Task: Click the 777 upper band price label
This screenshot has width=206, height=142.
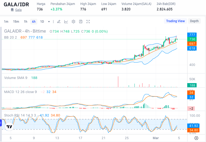Action: pyautogui.click(x=192, y=35)
